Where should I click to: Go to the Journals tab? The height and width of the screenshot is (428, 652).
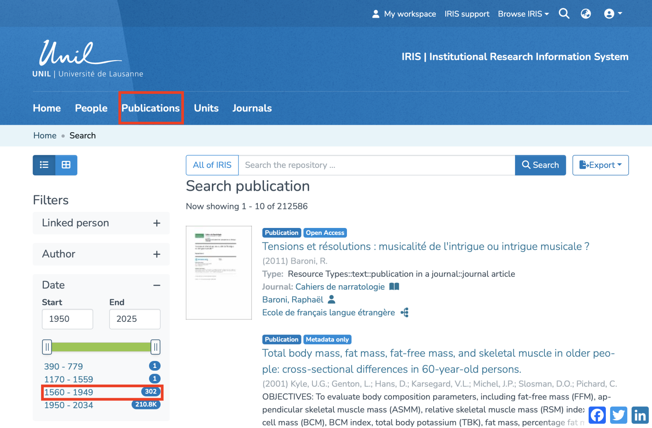click(252, 108)
